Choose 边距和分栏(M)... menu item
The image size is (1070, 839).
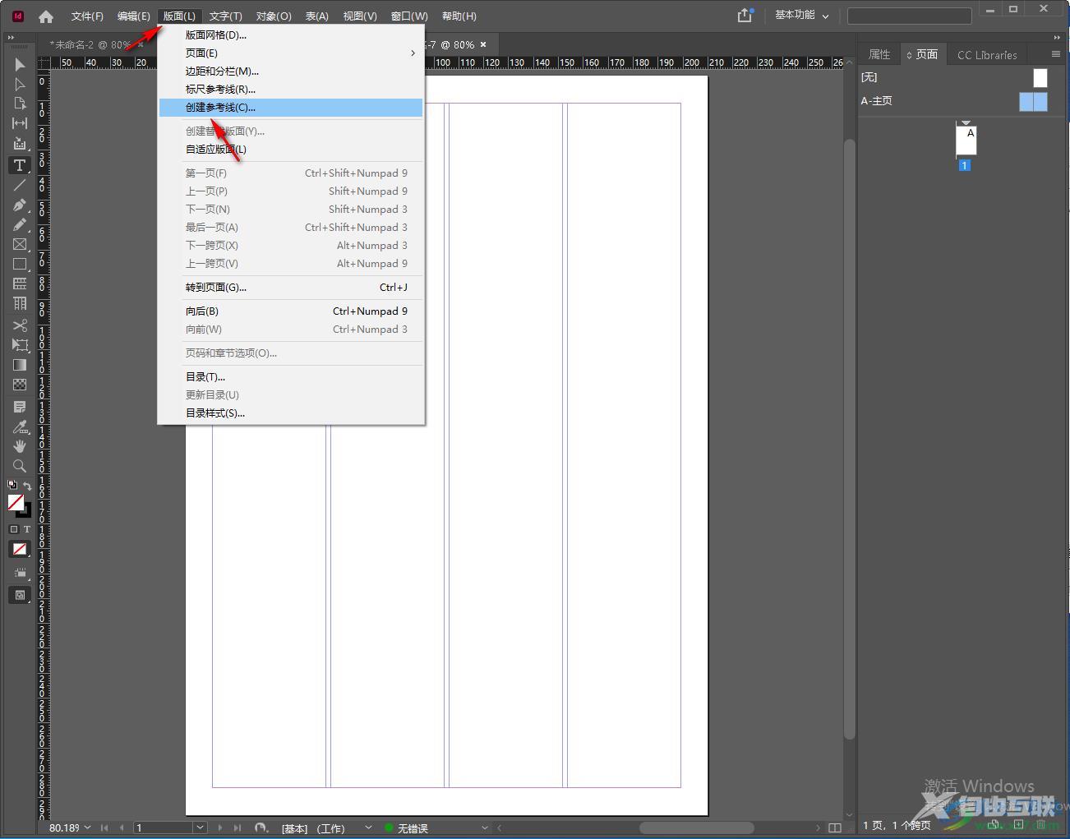pos(292,71)
